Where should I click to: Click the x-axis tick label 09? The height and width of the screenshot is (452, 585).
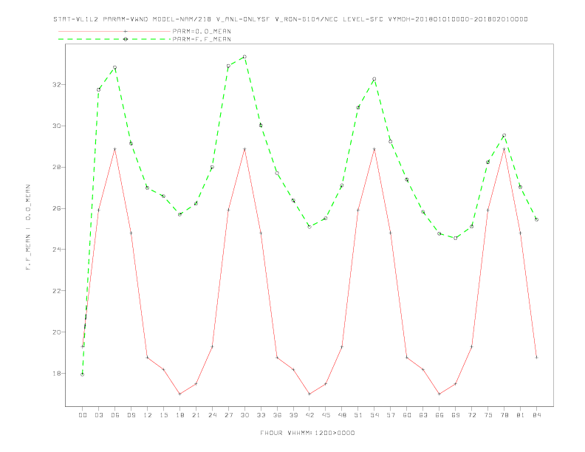(131, 415)
